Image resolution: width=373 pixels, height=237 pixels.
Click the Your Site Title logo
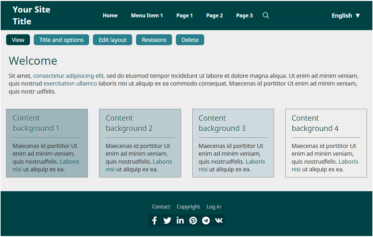32,15
